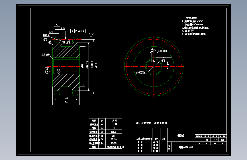Viewport: 247px width, 160px height.
Task: Select the vertical ø117 diameter dimension
Action: (96, 65)
